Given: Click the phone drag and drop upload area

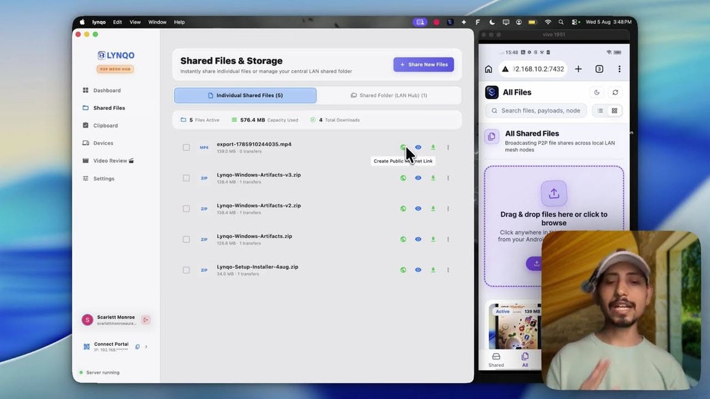Looking at the screenshot, I should 554,226.
